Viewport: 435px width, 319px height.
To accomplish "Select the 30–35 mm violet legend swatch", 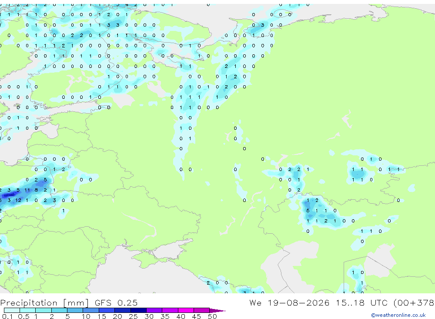I will tap(154, 310).
